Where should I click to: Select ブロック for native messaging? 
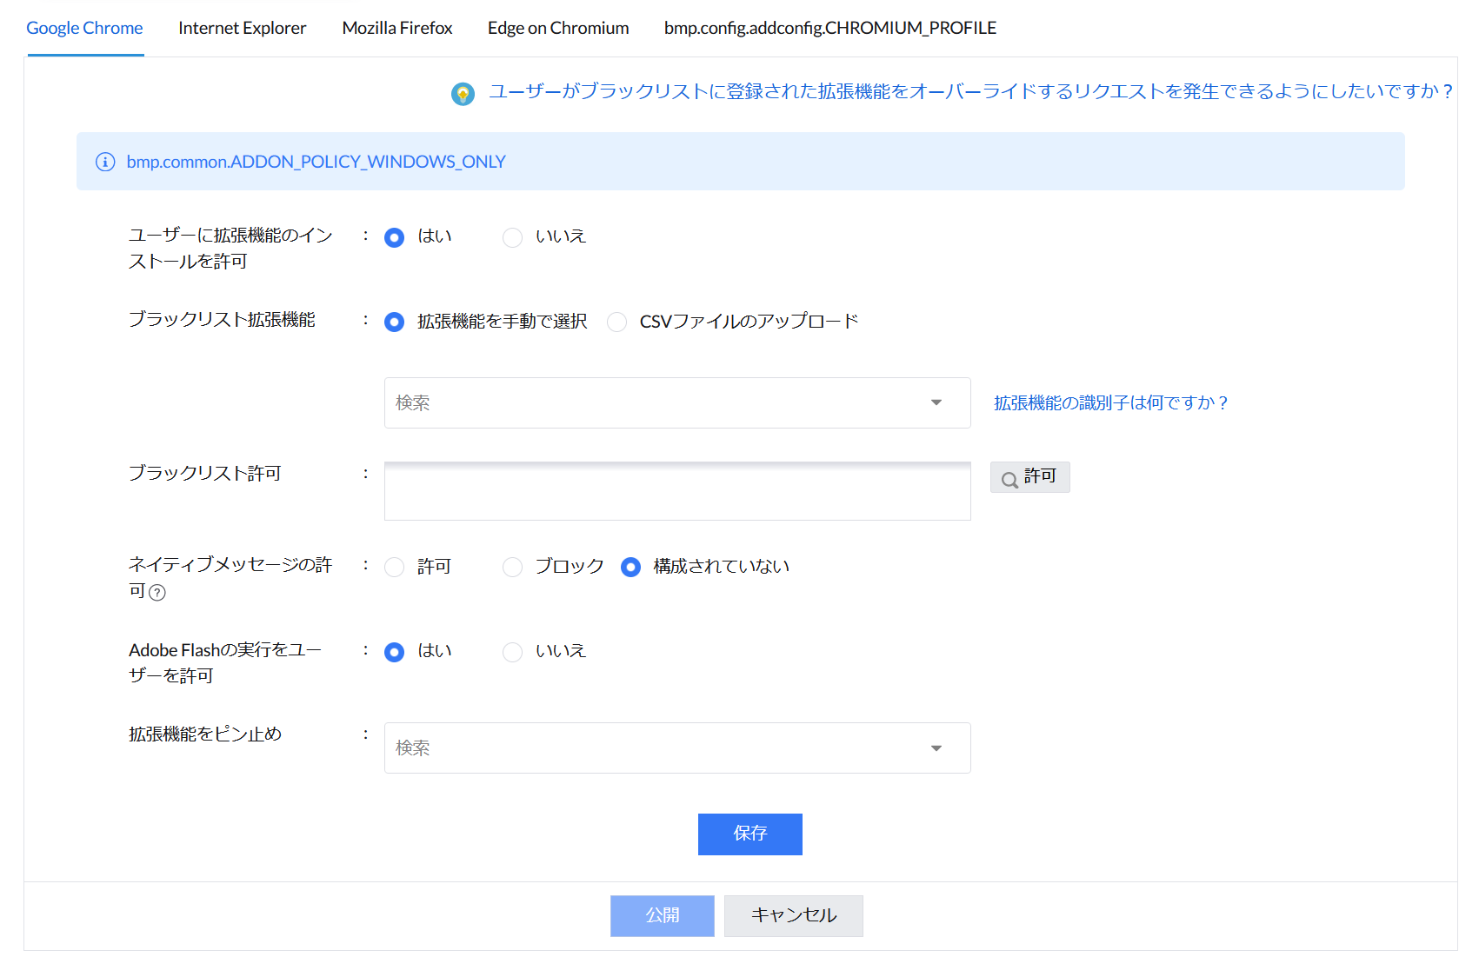[513, 568]
